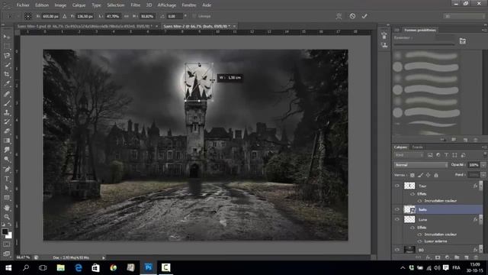Select the Hand tool

[7, 207]
